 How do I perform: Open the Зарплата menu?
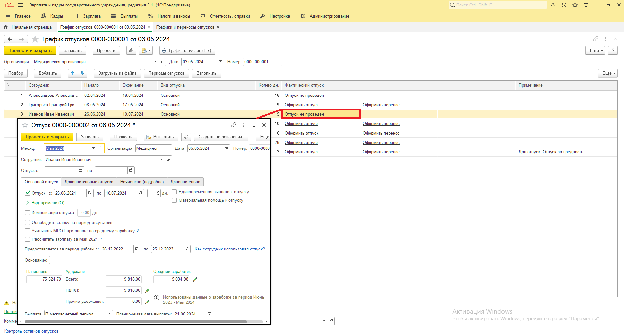(87, 16)
